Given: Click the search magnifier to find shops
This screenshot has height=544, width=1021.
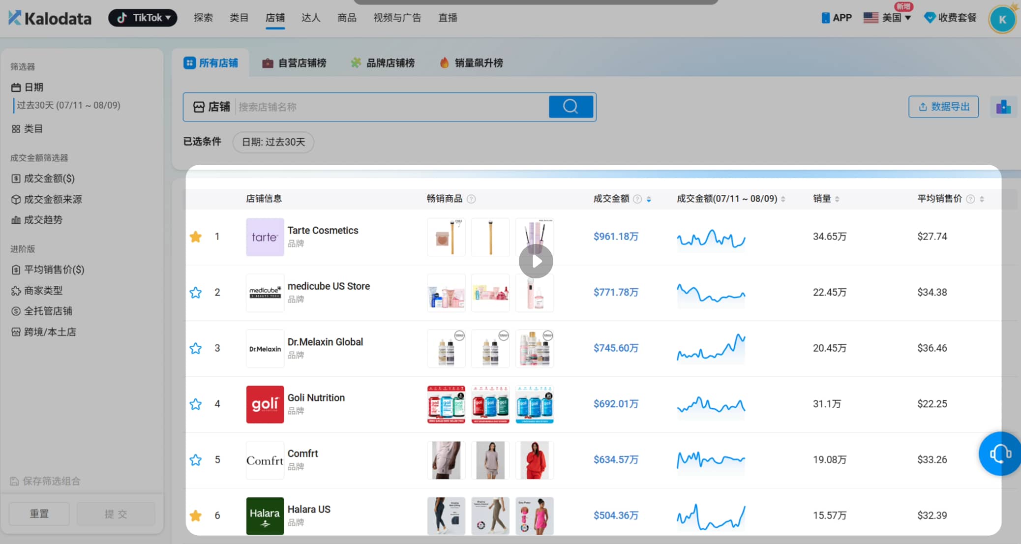Looking at the screenshot, I should (x=571, y=106).
